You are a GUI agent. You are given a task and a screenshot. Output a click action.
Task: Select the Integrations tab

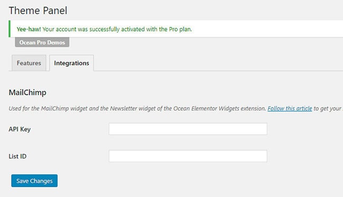pyautogui.click(x=72, y=63)
